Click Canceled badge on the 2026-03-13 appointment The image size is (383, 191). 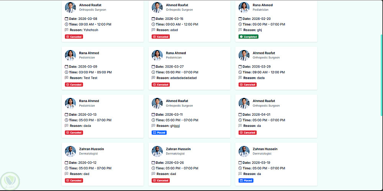click(74, 133)
